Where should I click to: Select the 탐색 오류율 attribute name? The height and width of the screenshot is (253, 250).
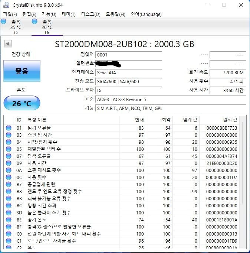pos(39,156)
